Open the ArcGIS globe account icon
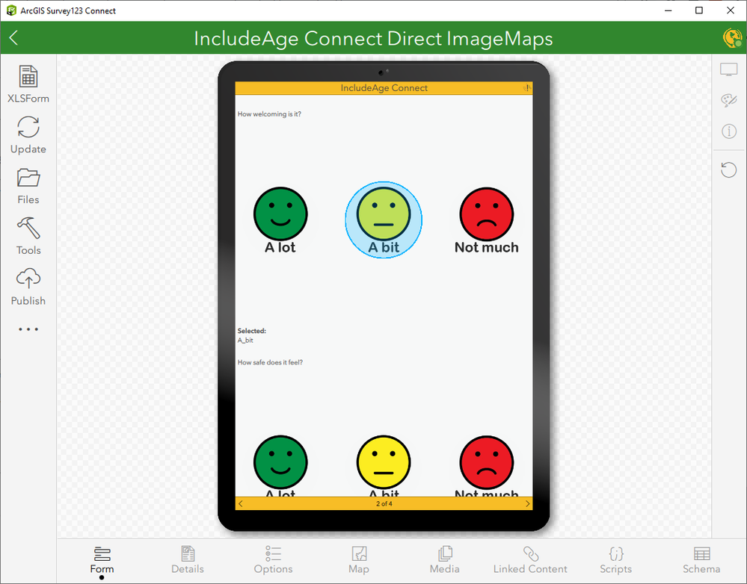This screenshot has width=747, height=584. [732, 38]
